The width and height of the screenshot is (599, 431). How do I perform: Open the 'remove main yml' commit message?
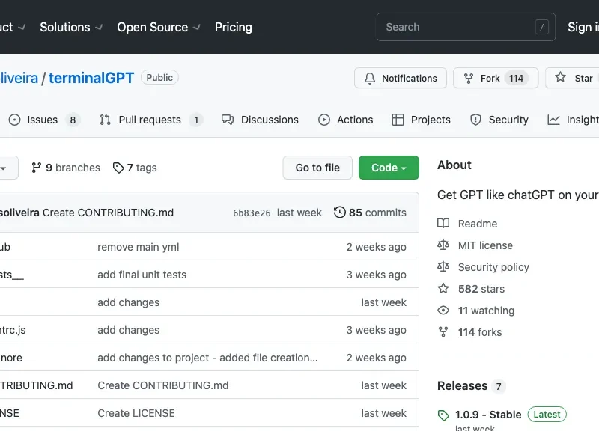pyautogui.click(x=139, y=247)
